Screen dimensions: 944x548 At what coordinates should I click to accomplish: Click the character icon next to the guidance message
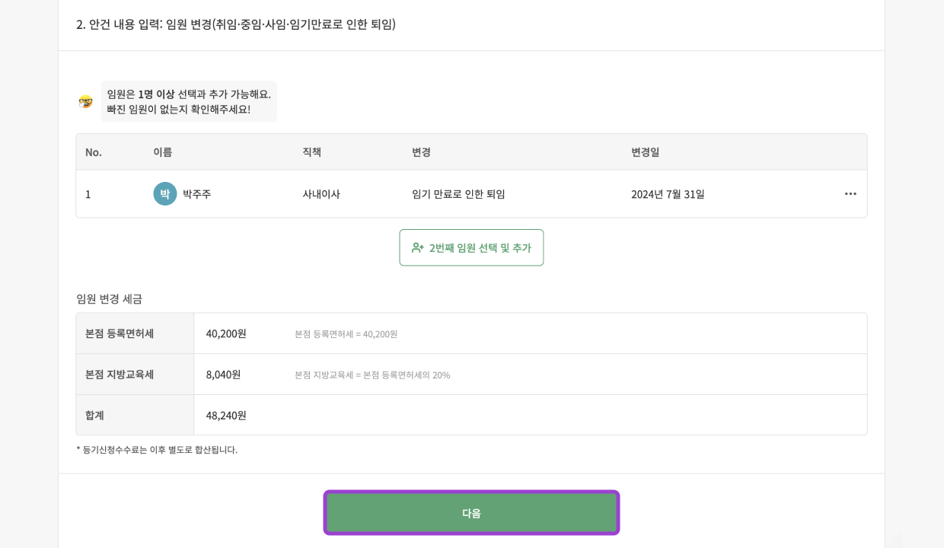click(x=85, y=101)
